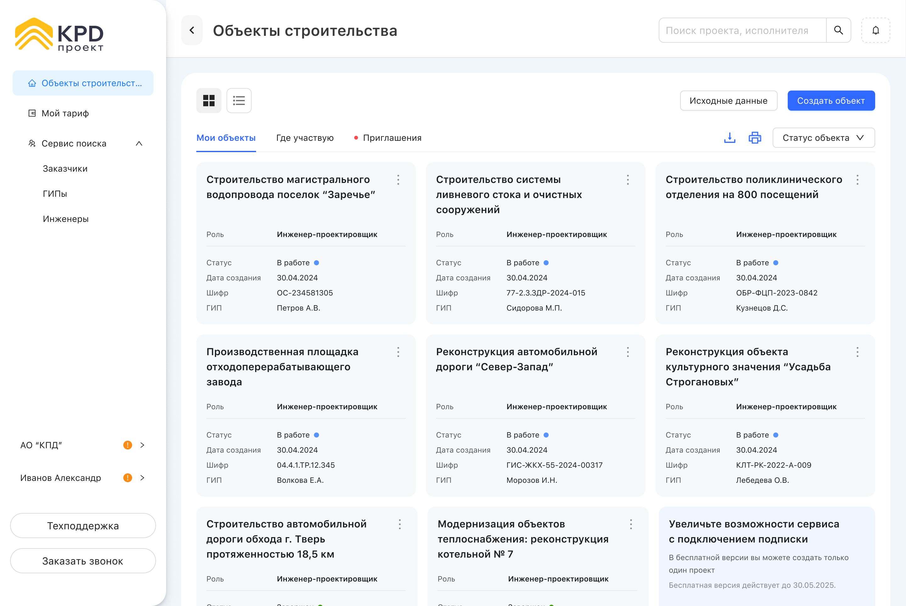Open menu for Производственная площадка card
Viewport: 906px width, 606px height.
[398, 352]
